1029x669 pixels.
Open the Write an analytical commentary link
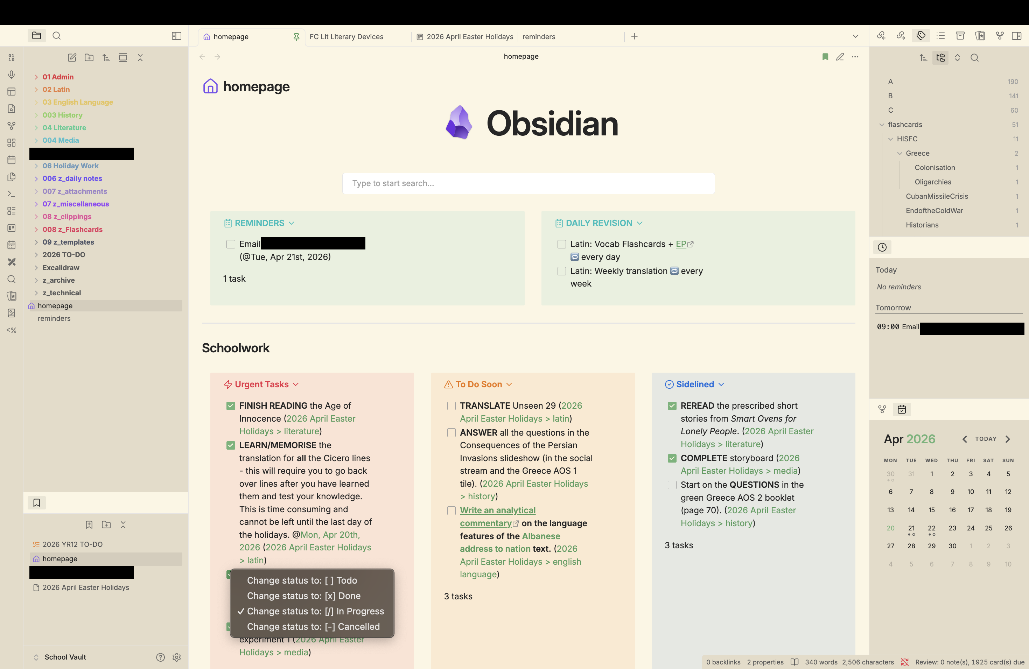click(x=498, y=517)
